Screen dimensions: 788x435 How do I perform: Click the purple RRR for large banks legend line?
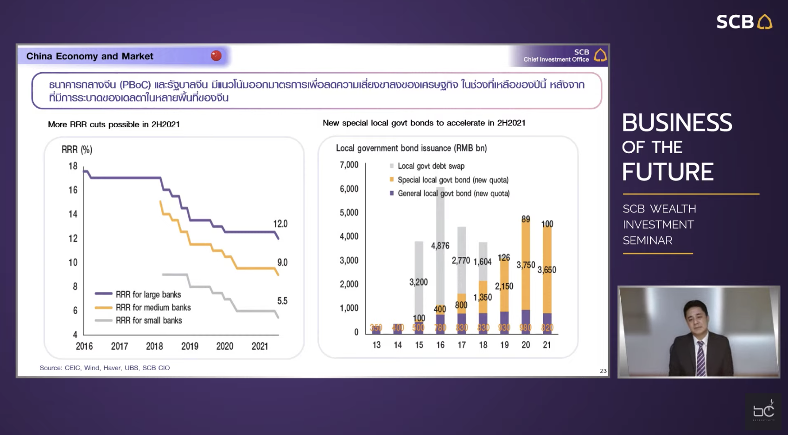pos(103,293)
